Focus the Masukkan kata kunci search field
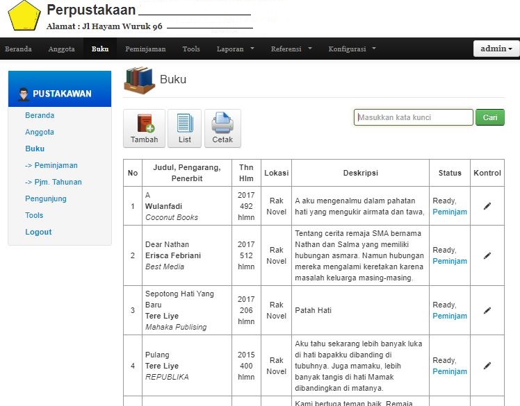Image resolution: width=520 pixels, height=406 pixels. tap(413, 117)
